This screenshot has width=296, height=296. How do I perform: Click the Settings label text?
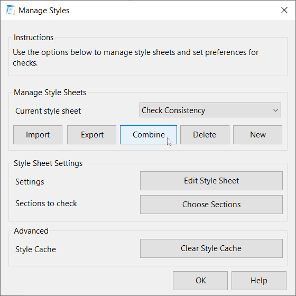click(x=30, y=182)
